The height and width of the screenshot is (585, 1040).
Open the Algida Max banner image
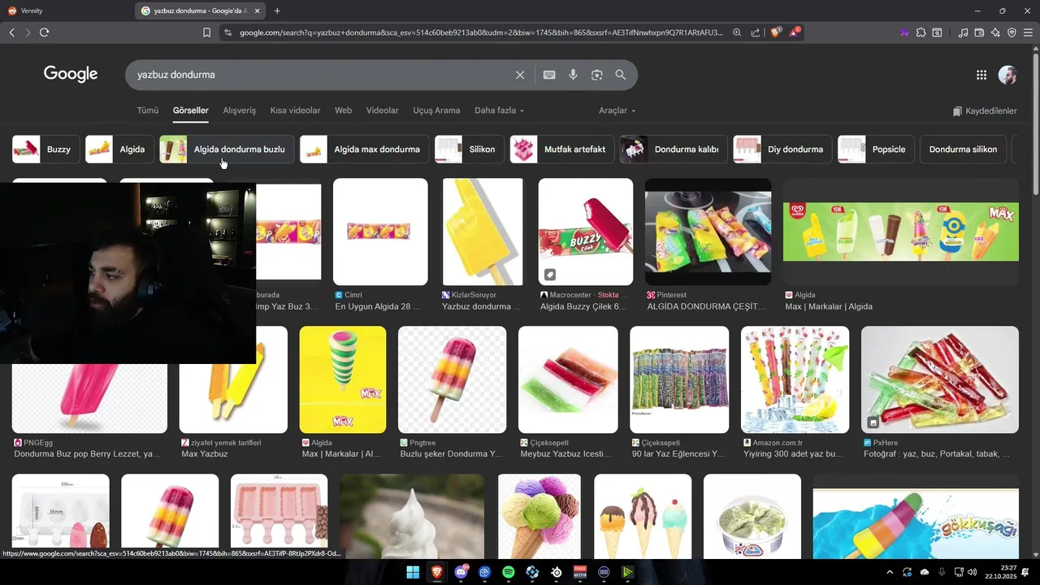(x=900, y=232)
